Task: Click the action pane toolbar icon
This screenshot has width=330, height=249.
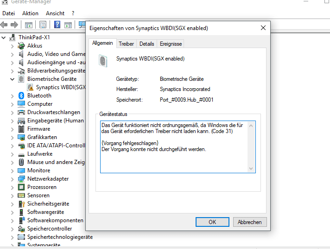Action: 68,25
